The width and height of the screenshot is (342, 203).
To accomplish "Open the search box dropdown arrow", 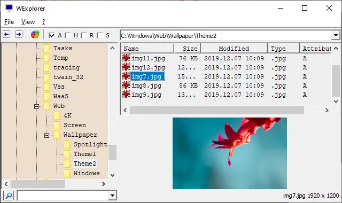I will tap(113, 196).
